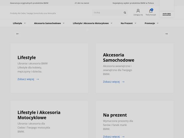Open the shopping cart icon
The image size is (184, 138).
pos(151,11)
